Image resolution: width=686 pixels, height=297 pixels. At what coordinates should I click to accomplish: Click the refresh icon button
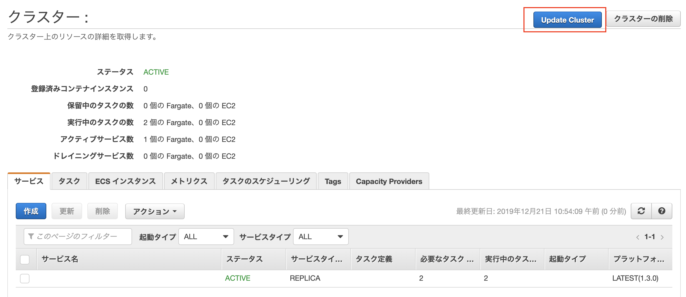pos(641,211)
